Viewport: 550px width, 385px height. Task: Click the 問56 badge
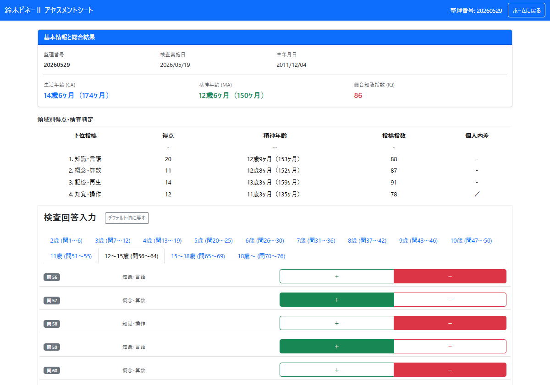[x=52, y=277]
